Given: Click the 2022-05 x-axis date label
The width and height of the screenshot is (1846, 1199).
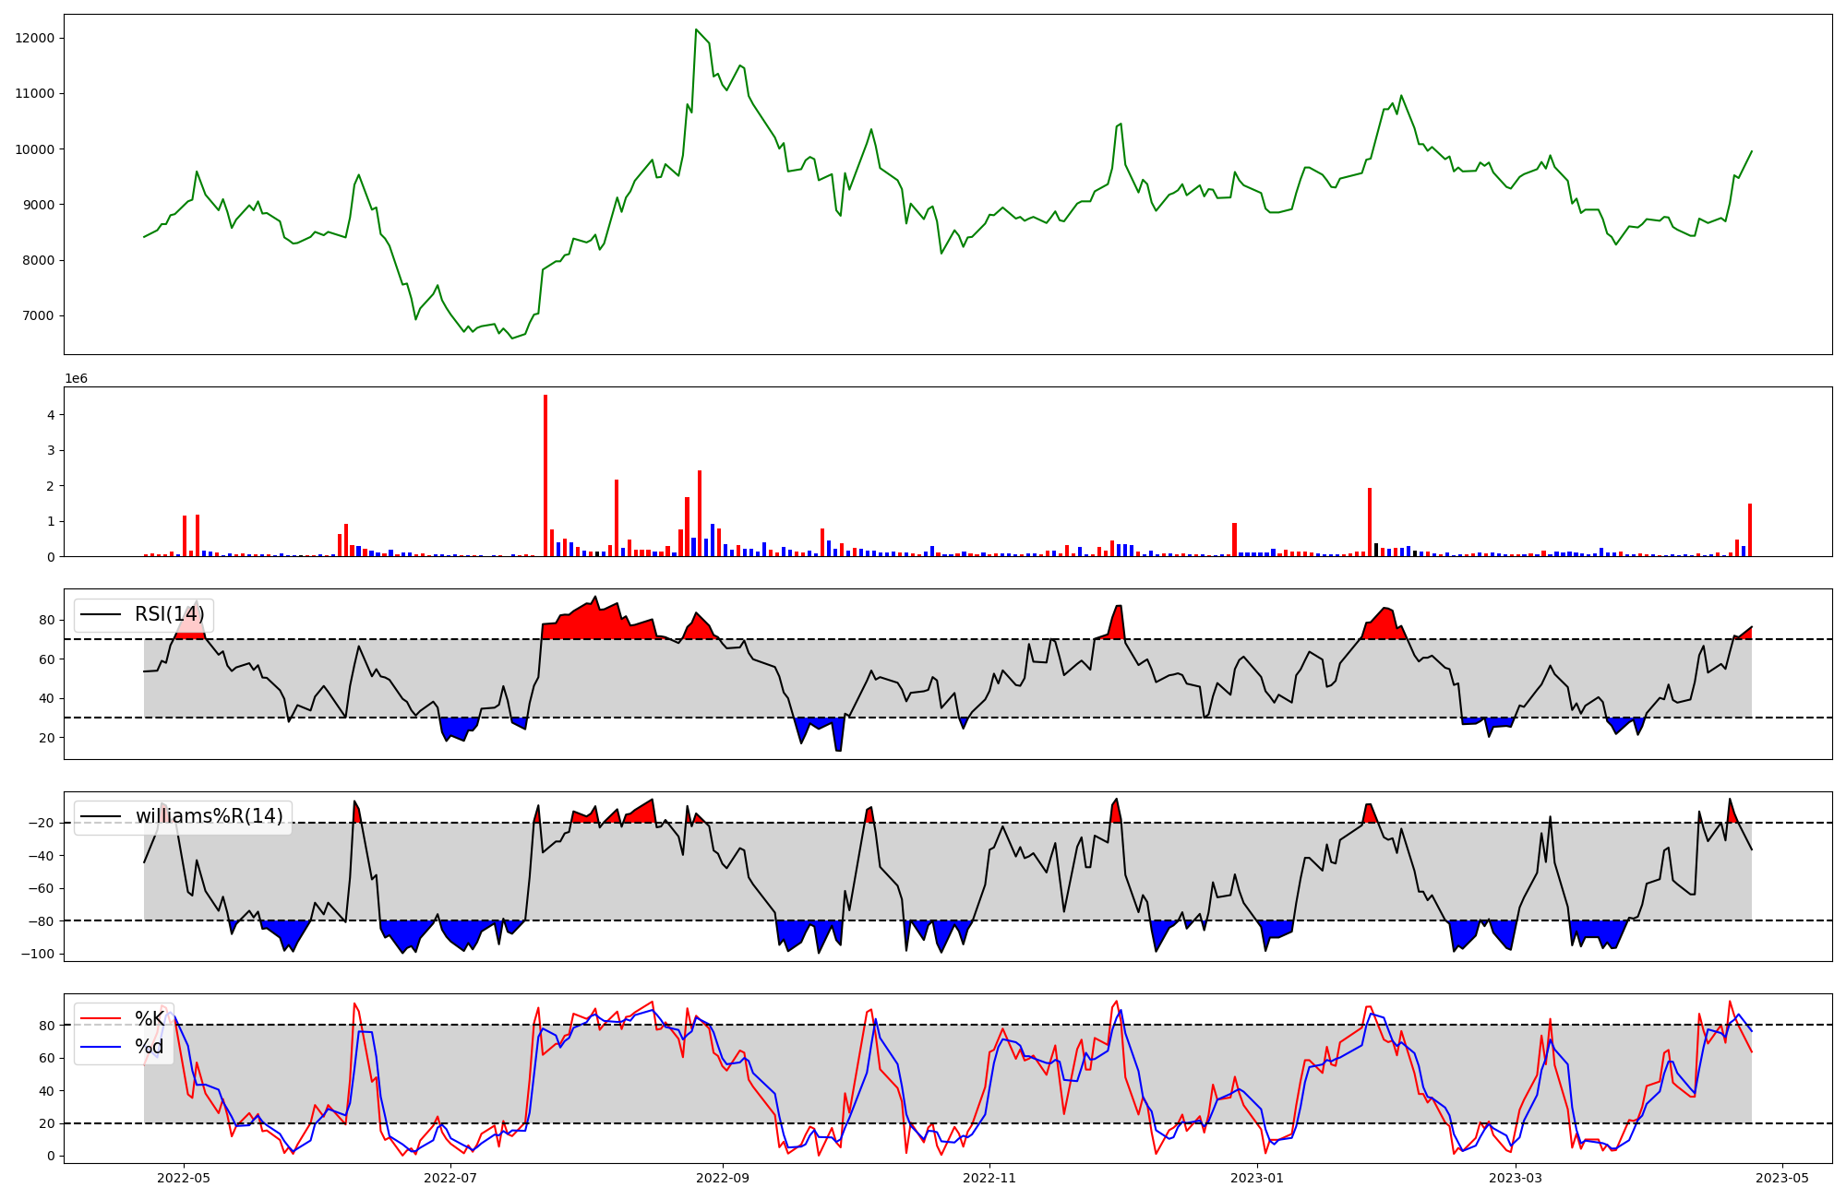Looking at the screenshot, I should (184, 1178).
